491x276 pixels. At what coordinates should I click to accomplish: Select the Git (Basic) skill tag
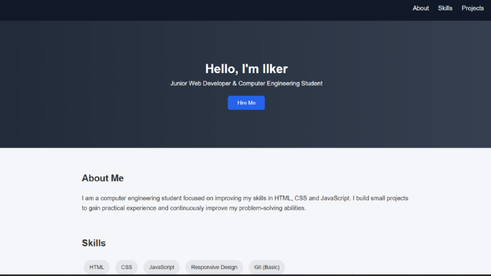pyautogui.click(x=267, y=267)
